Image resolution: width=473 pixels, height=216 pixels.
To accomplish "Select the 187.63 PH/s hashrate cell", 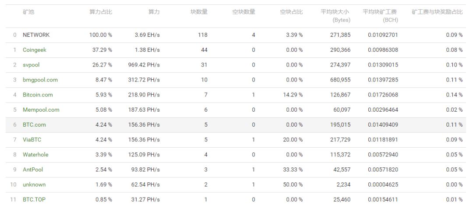I will (144, 110).
